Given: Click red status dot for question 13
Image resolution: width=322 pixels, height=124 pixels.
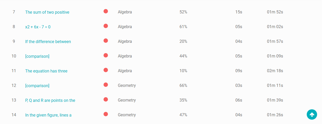Looking at the screenshot, I should [106, 99].
